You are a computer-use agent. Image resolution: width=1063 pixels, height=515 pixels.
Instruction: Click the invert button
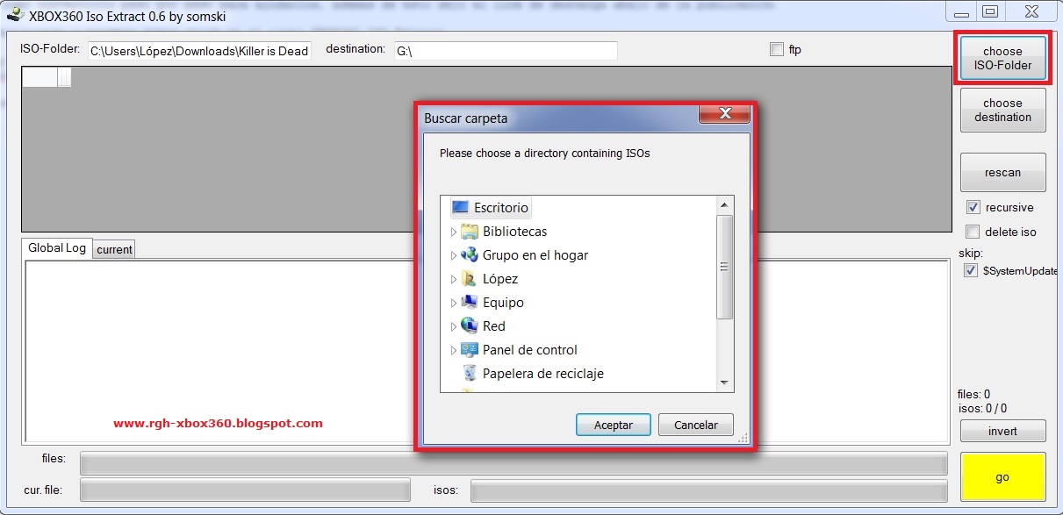click(1002, 431)
